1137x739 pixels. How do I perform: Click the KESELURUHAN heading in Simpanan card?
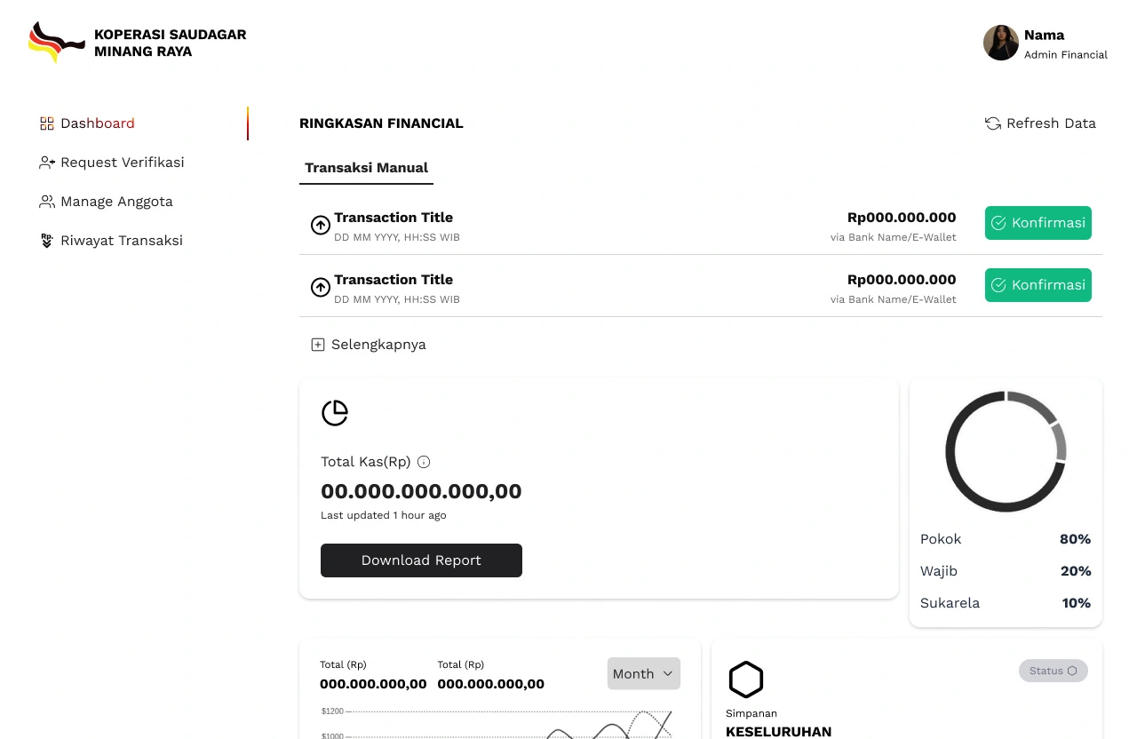coord(779,732)
